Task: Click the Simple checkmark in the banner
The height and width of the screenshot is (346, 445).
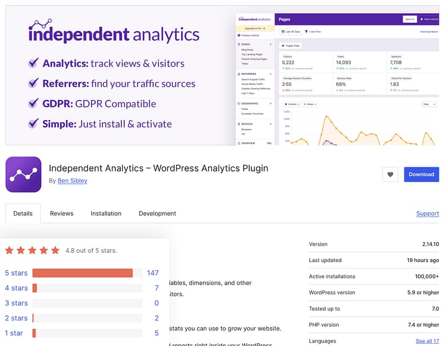Action: [x=33, y=123]
